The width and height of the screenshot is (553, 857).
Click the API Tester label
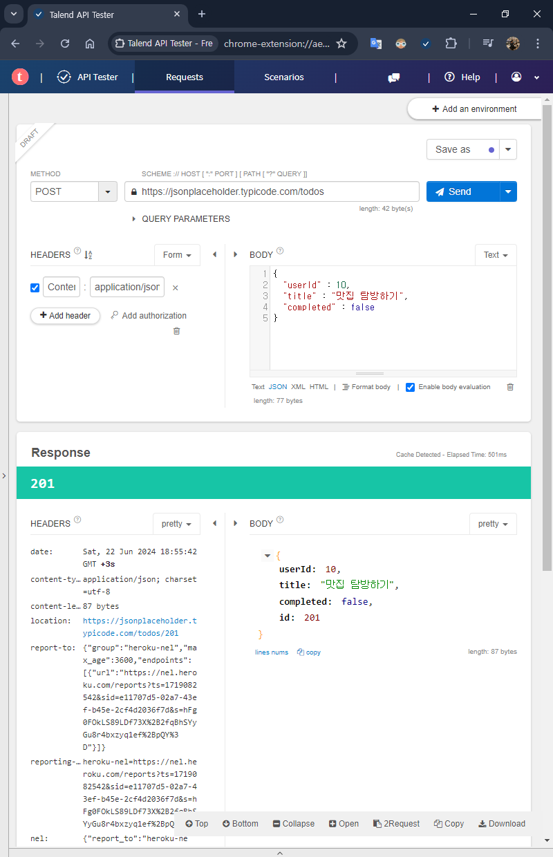[97, 77]
